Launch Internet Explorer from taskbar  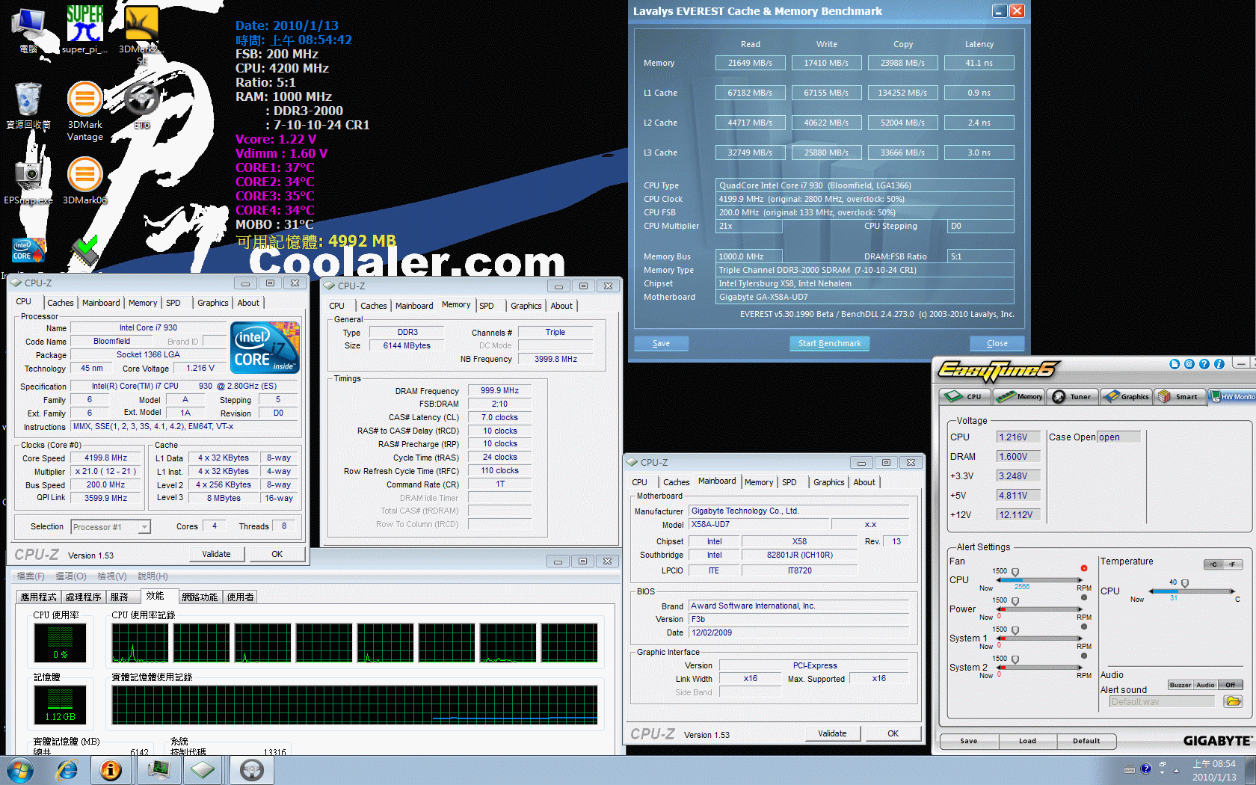click(x=67, y=769)
